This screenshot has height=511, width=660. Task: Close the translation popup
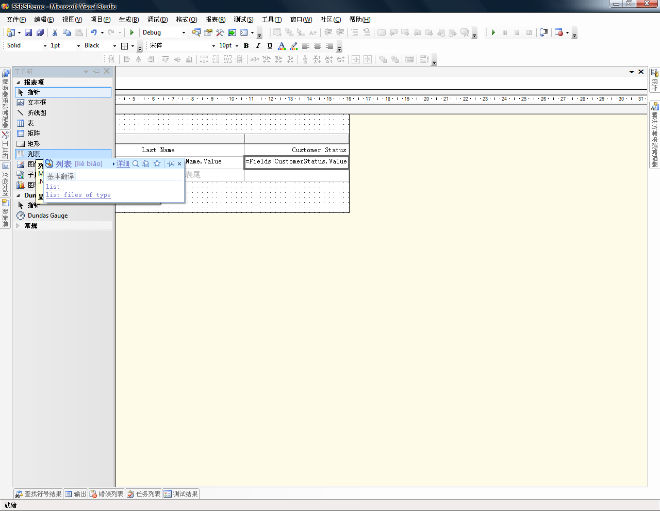179,164
